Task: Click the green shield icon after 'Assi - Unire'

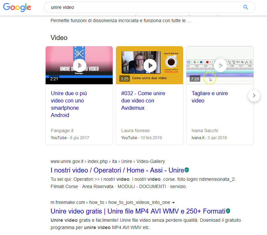Action: [x=187, y=170]
